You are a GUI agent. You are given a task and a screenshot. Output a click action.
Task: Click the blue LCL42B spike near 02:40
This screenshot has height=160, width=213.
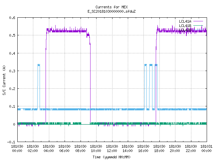pos(39,87)
